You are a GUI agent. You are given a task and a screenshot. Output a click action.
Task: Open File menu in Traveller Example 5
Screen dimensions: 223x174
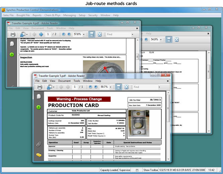coord(38,81)
